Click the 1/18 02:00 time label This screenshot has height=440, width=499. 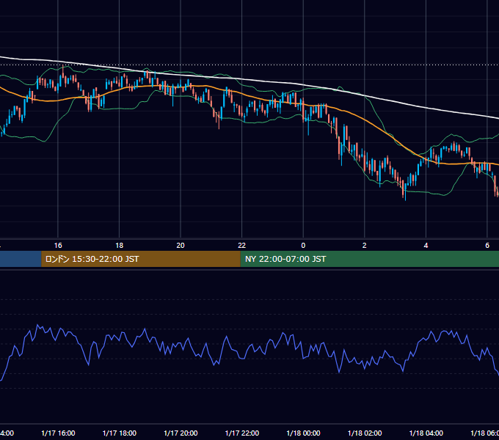pyautogui.click(x=365, y=433)
